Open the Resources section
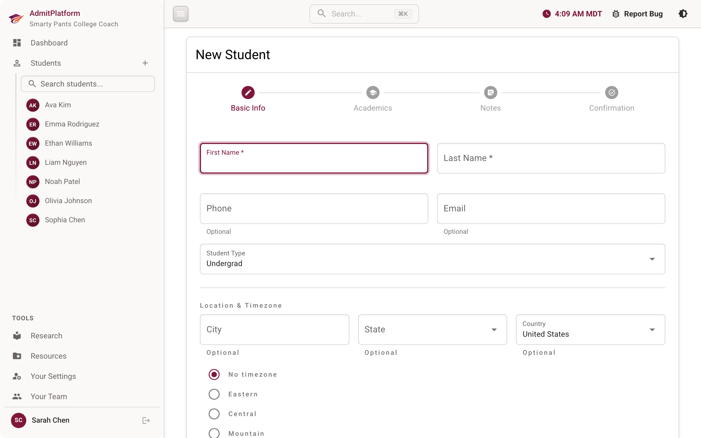The width and height of the screenshot is (701, 438). pos(48,356)
